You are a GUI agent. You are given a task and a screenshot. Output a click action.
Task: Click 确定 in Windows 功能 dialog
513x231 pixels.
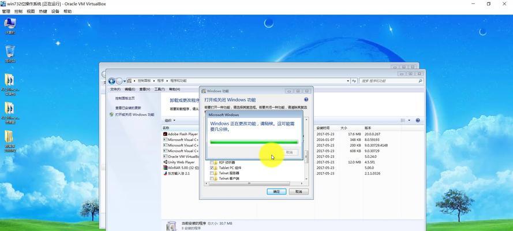coord(276,192)
